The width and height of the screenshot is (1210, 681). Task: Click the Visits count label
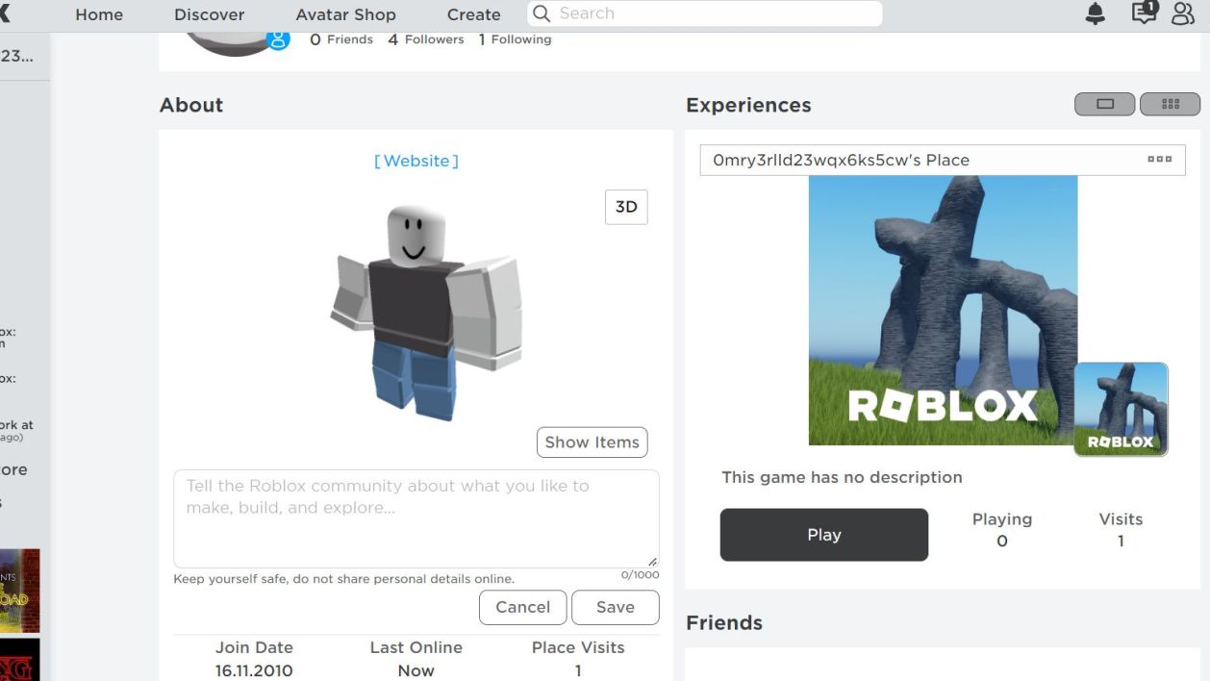(1121, 519)
